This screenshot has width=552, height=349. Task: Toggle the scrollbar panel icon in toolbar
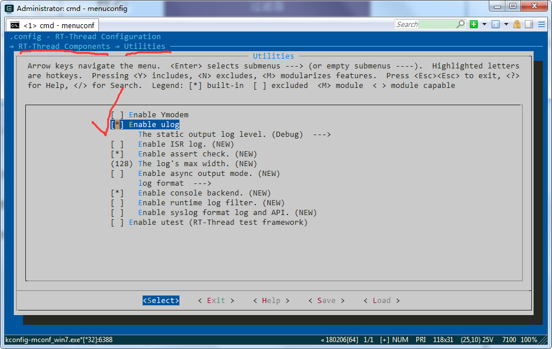click(x=529, y=24)
